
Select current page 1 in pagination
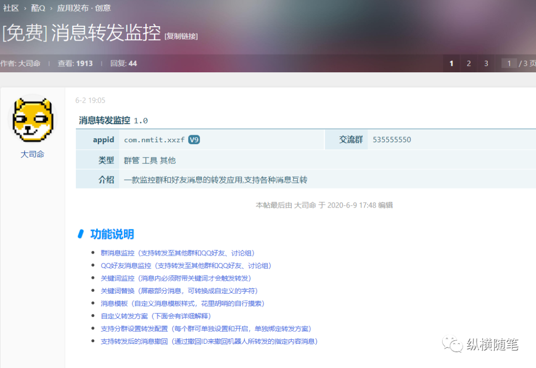pyautogui.click(x=451, y=63)
